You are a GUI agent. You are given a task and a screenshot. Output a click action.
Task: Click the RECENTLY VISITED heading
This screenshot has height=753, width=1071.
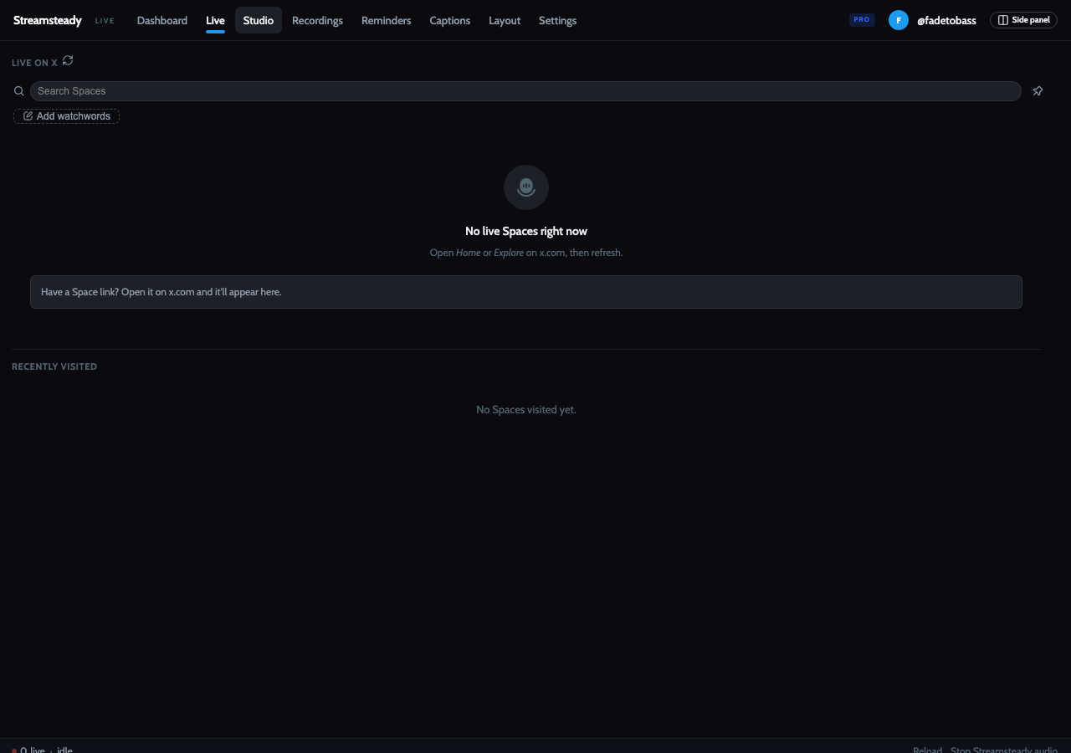(x=54, y=366)
